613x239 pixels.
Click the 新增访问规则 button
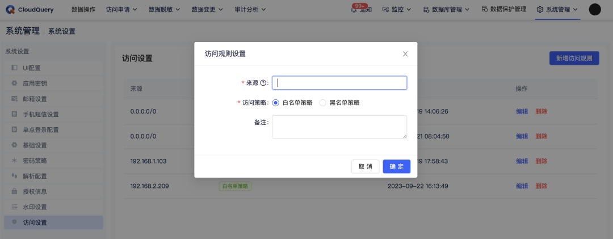pos(574,58)
